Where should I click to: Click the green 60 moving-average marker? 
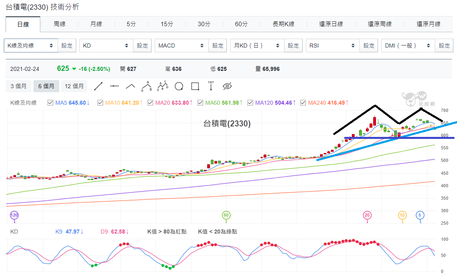point(226,215)
